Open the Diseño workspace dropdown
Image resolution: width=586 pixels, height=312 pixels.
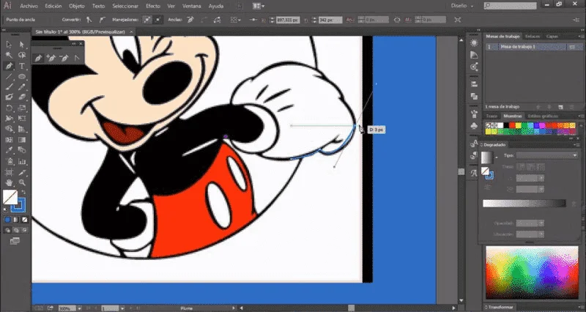point(462,6)
